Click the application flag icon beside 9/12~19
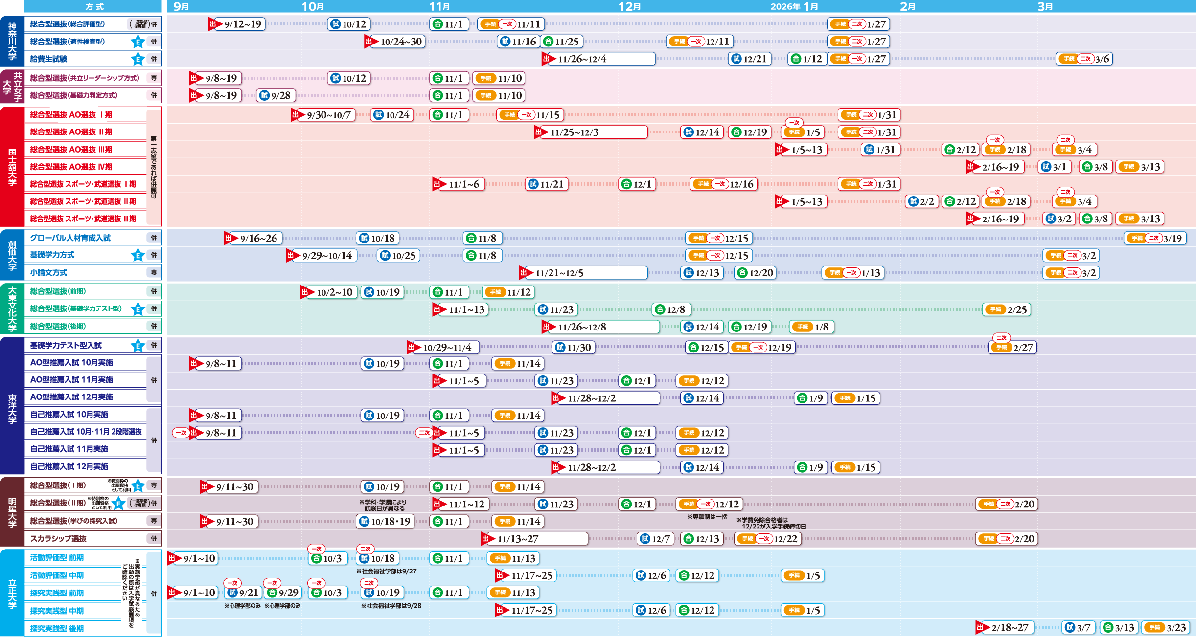This screenshot has width=1196, height=638. 214,24
